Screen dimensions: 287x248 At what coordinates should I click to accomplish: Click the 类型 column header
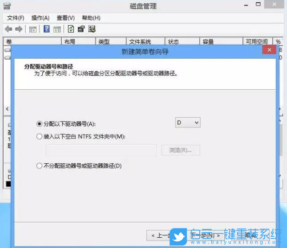click(x=111, y=41)
